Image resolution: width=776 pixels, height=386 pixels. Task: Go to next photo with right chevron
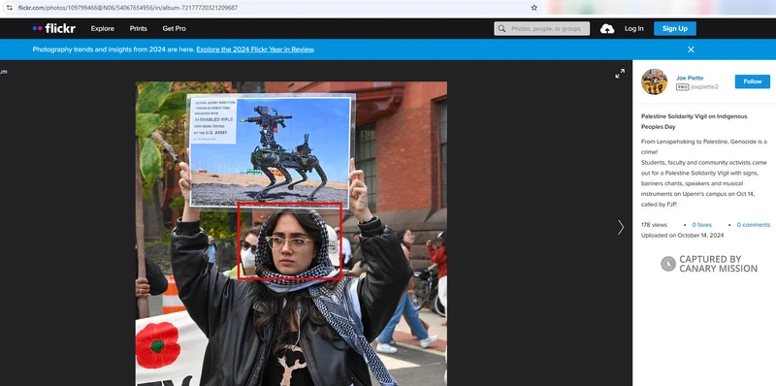621,227
